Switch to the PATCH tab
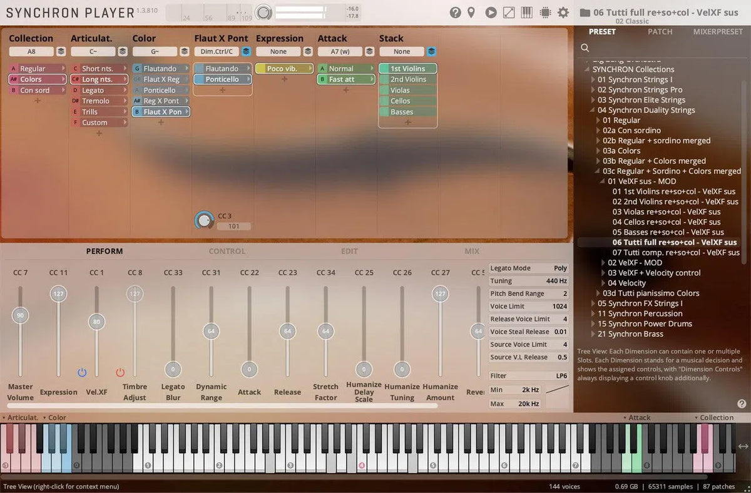751x493 pixels. (x=660, y=31)
